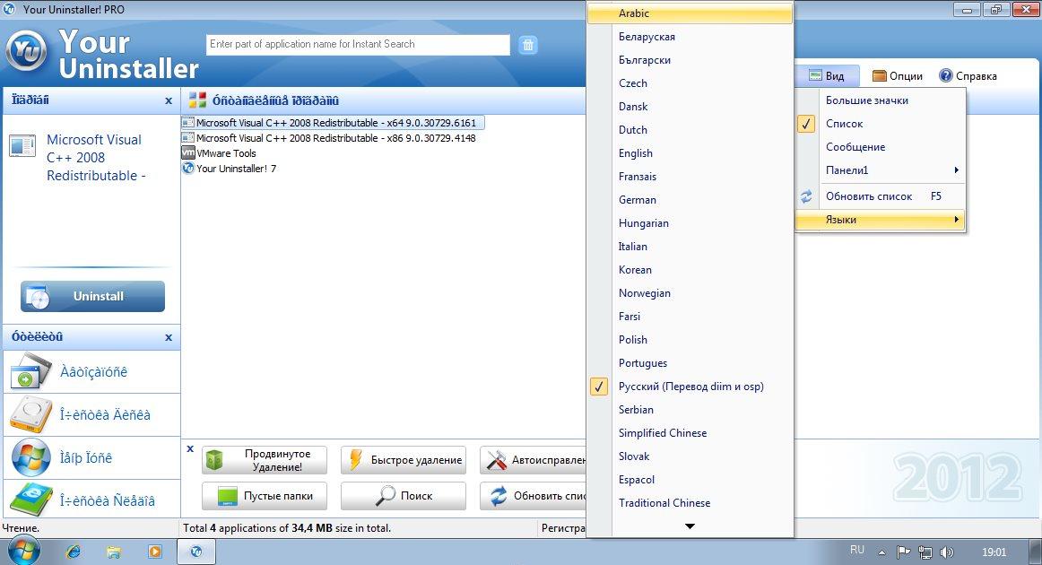Screen dimensions: 1042x565
Task: Click the Справка help question icon
Action: (946, 75)
